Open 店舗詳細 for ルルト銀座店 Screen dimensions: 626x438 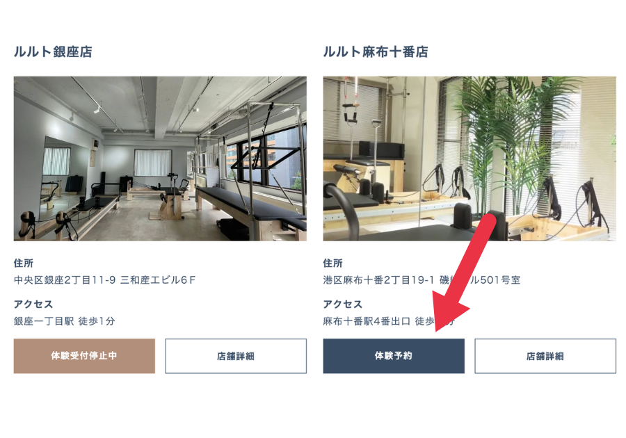[x=236, y=356]
